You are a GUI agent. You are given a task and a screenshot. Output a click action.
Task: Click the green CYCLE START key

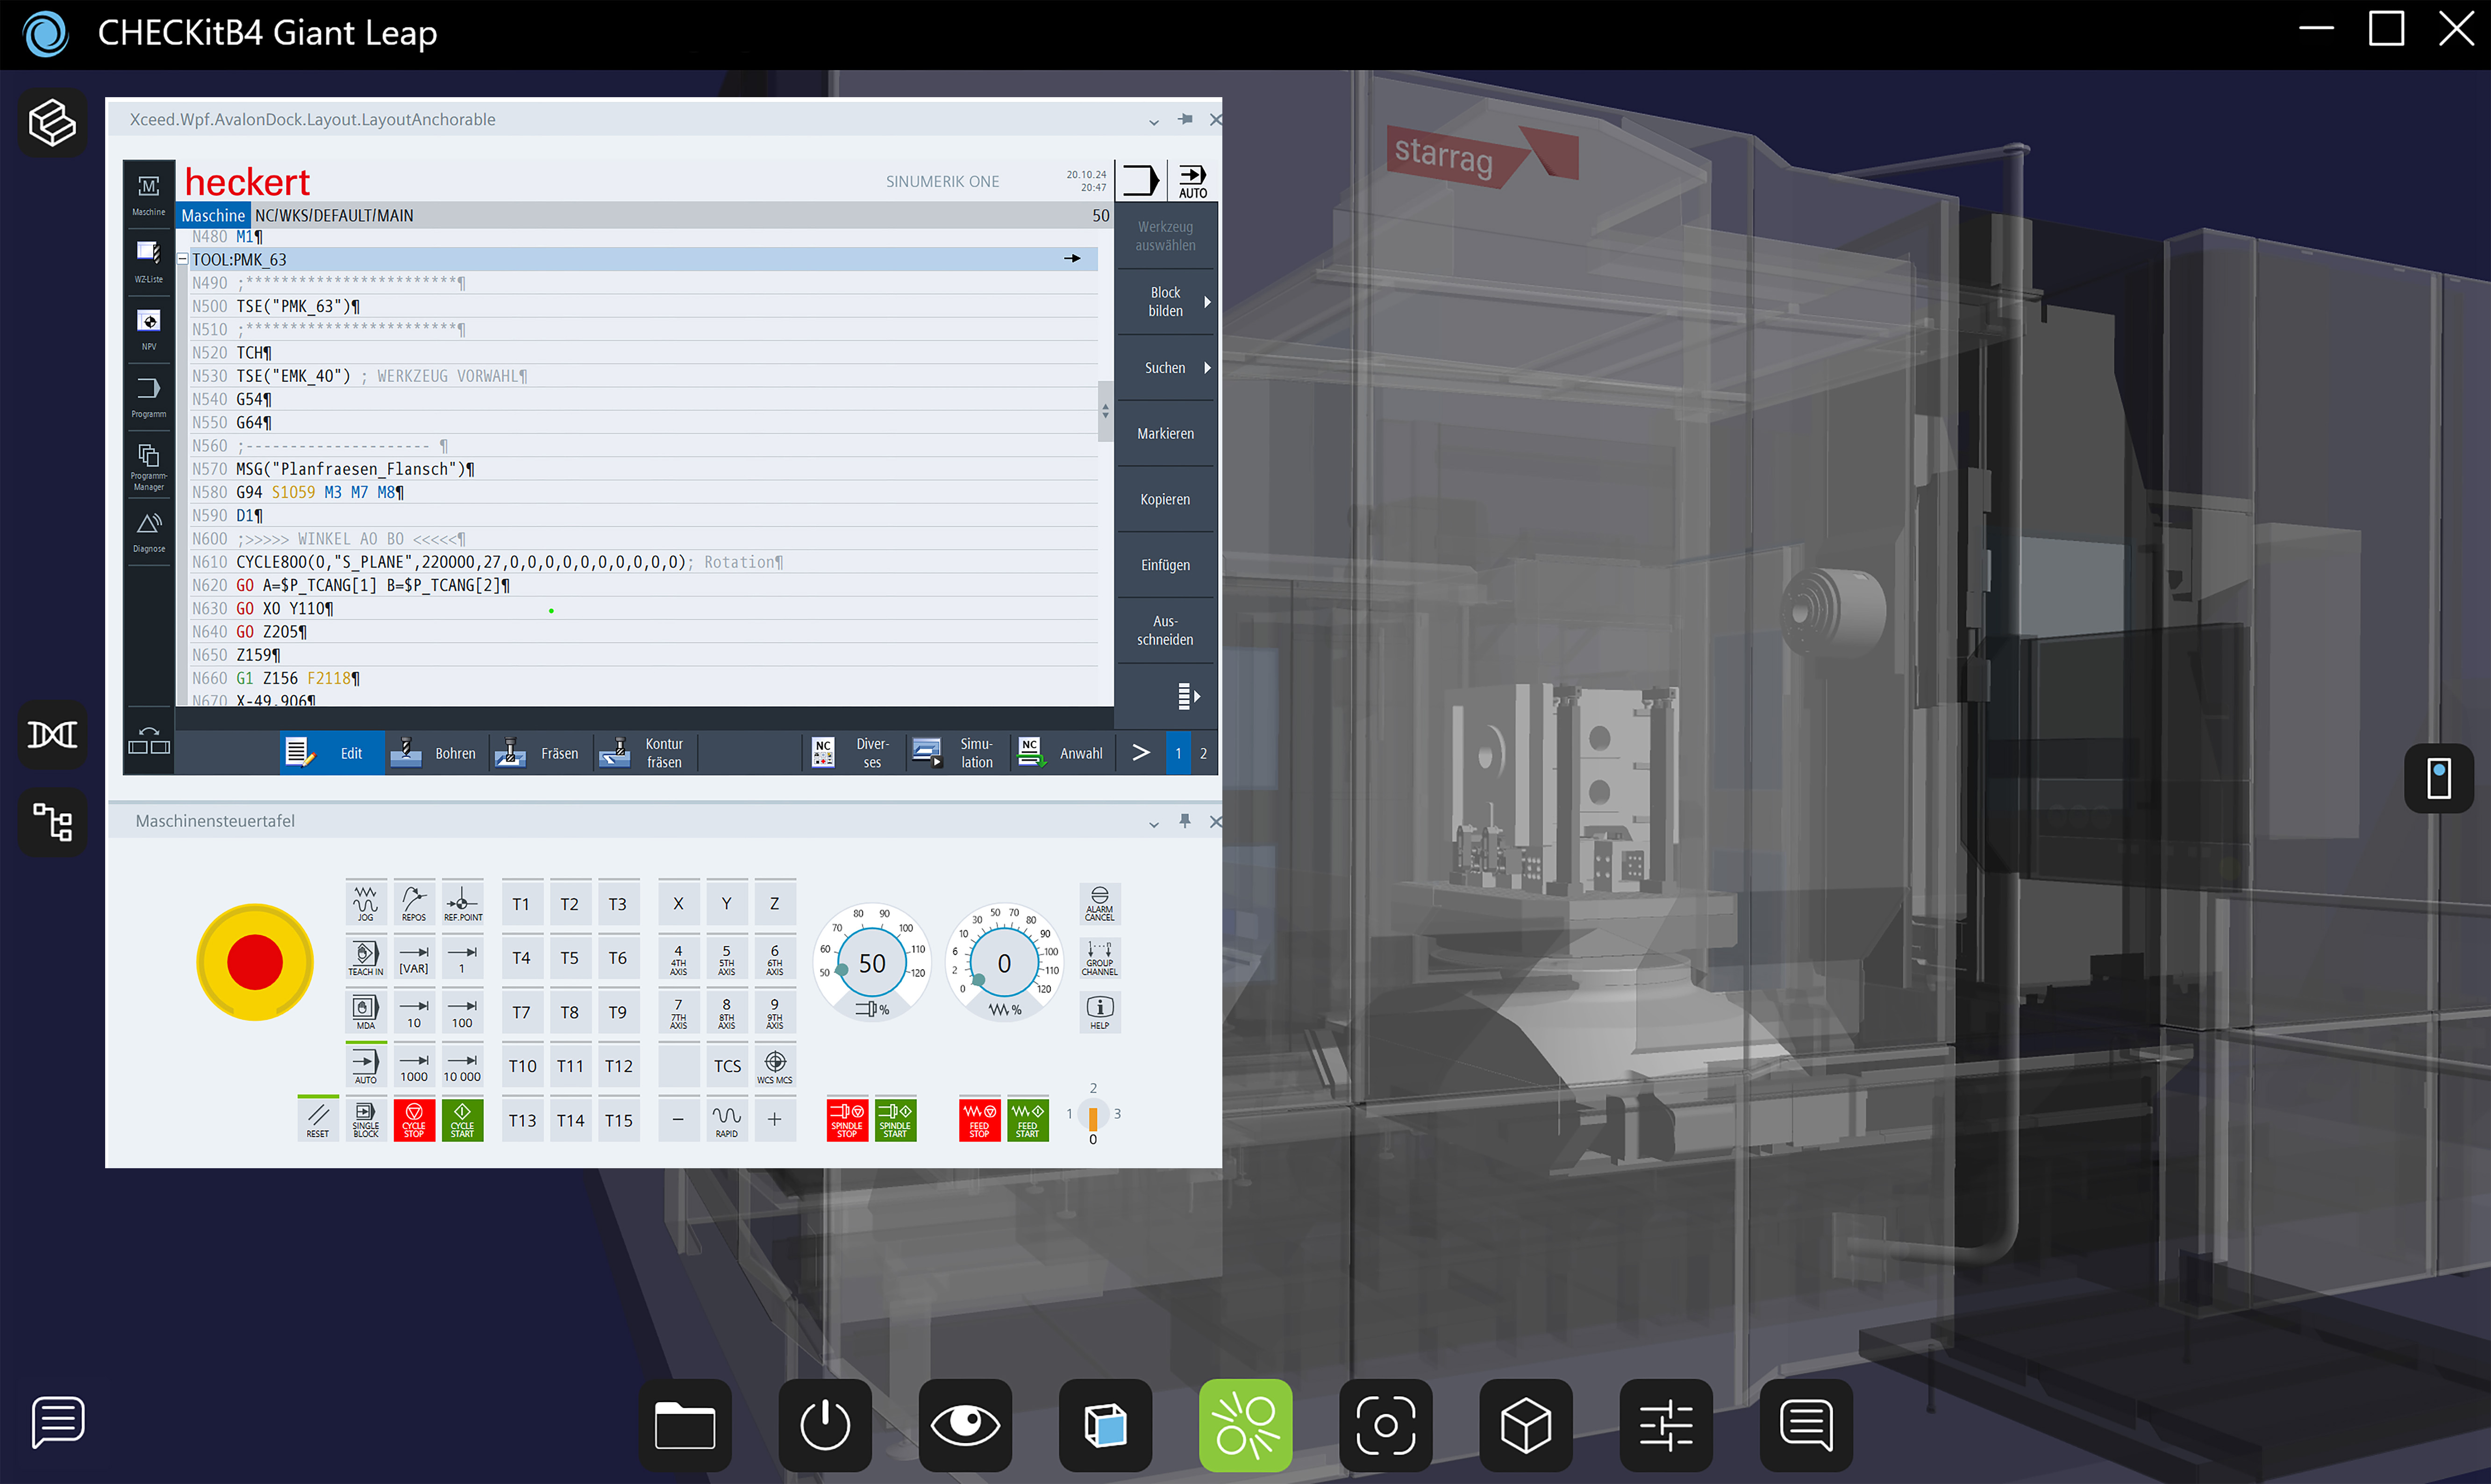coord(462,1119)
